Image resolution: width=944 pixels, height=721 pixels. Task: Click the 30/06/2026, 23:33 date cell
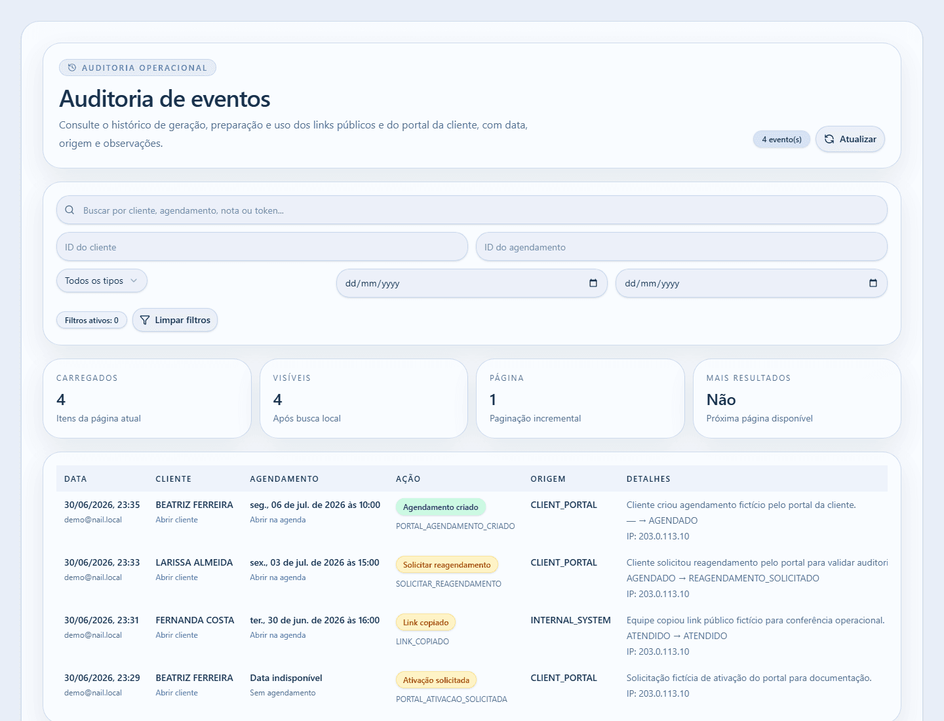pos(102,562)
